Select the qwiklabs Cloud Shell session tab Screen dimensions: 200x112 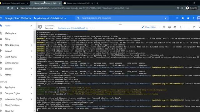click(x=72, y=28)
